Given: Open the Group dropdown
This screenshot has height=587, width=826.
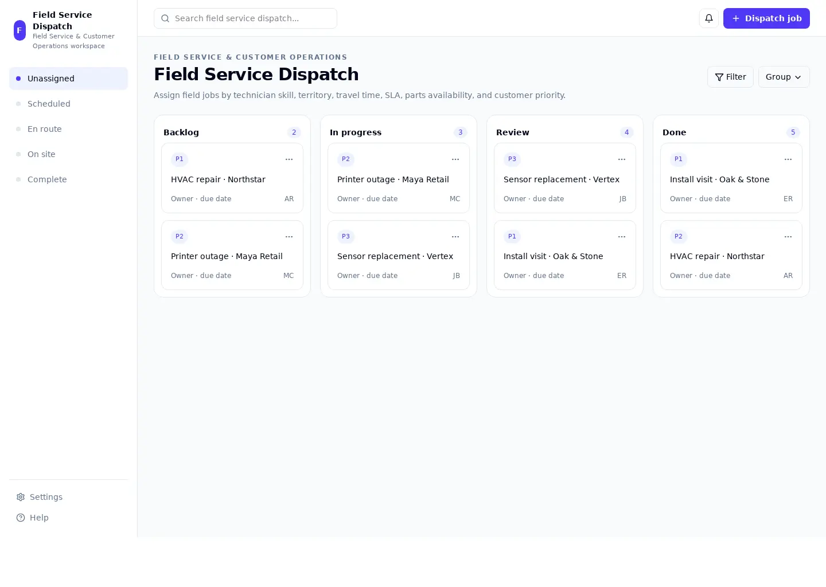Looking at the screenshot, I should 784,77.
